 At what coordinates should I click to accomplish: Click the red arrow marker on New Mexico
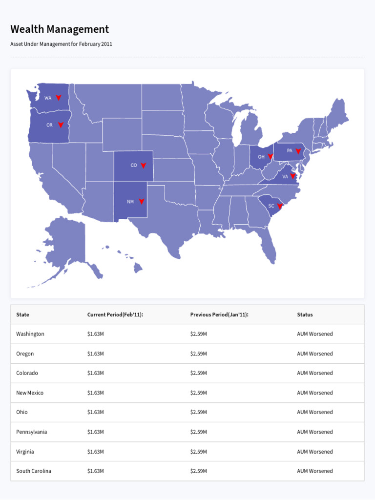[x=142, y=202]
